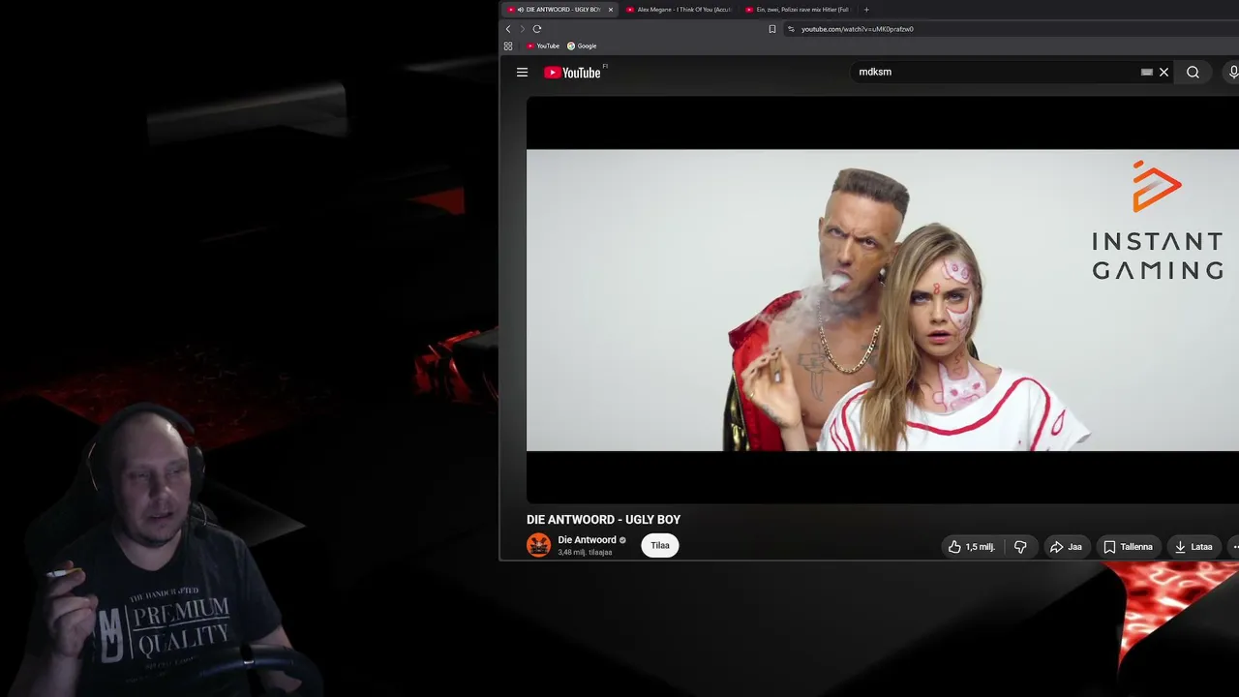Start voice search with the microphone
The height and width of the screenshot is (697, 1239).
1233,72
